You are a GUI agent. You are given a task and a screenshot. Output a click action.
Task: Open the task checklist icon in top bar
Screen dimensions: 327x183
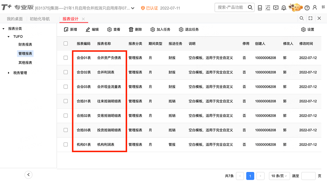coord(268,8)
